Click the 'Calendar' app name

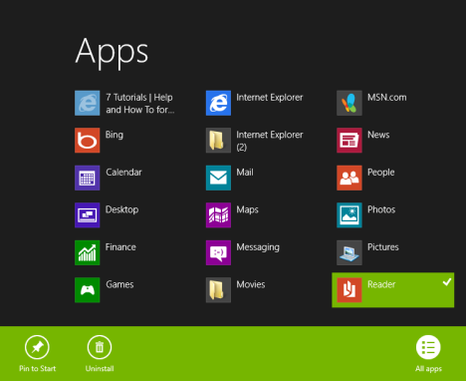tap(123, 173)
